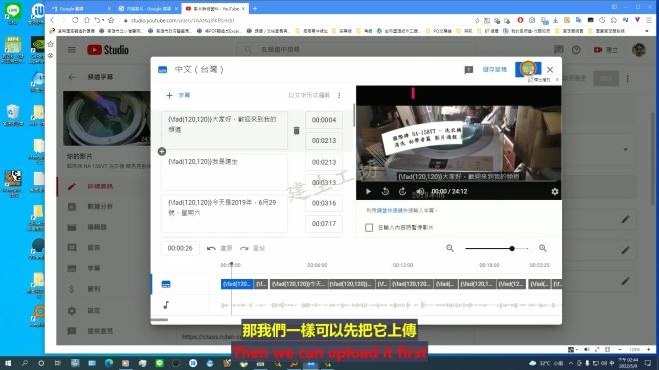
Task: Go back with the sidebar arrow
Action: click(x=72, y=77)
